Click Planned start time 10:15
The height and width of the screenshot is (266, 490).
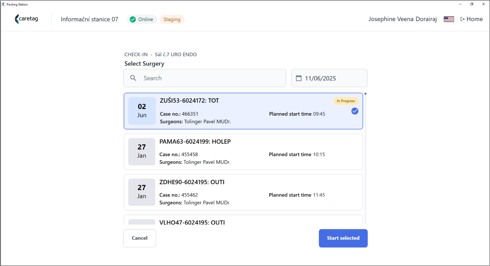coord(297,154)
